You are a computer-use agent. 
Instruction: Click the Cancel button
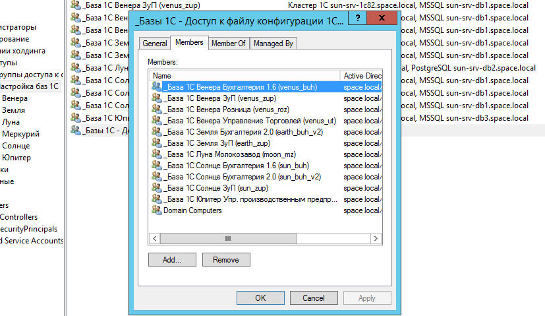(314, 298)
